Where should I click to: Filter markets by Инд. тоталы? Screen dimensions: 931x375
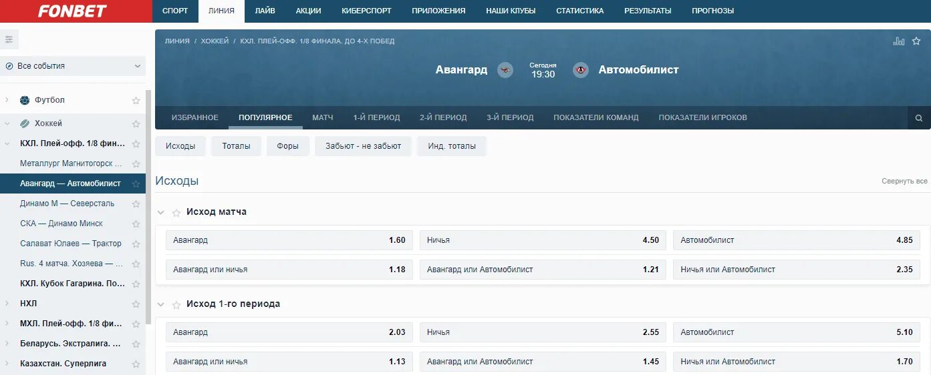tap(452, 146)
